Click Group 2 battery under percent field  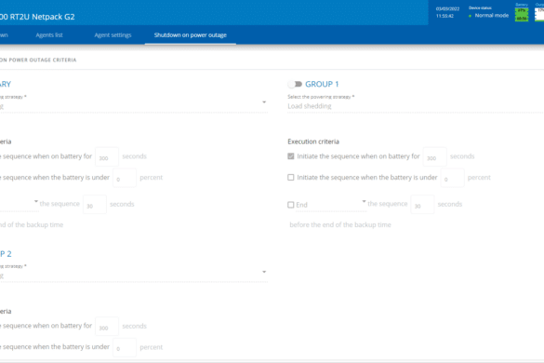125,347
